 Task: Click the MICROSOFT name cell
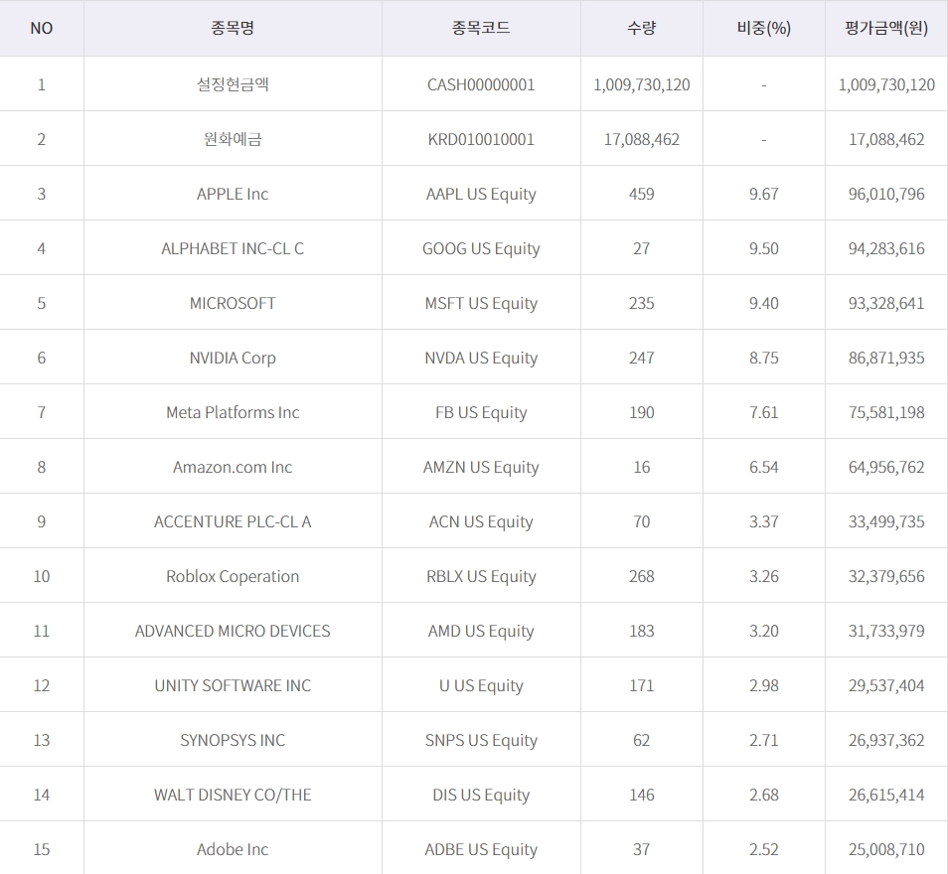click(233, 303)
